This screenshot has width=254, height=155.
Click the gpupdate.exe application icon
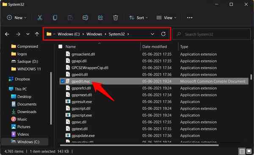[68, 136]
